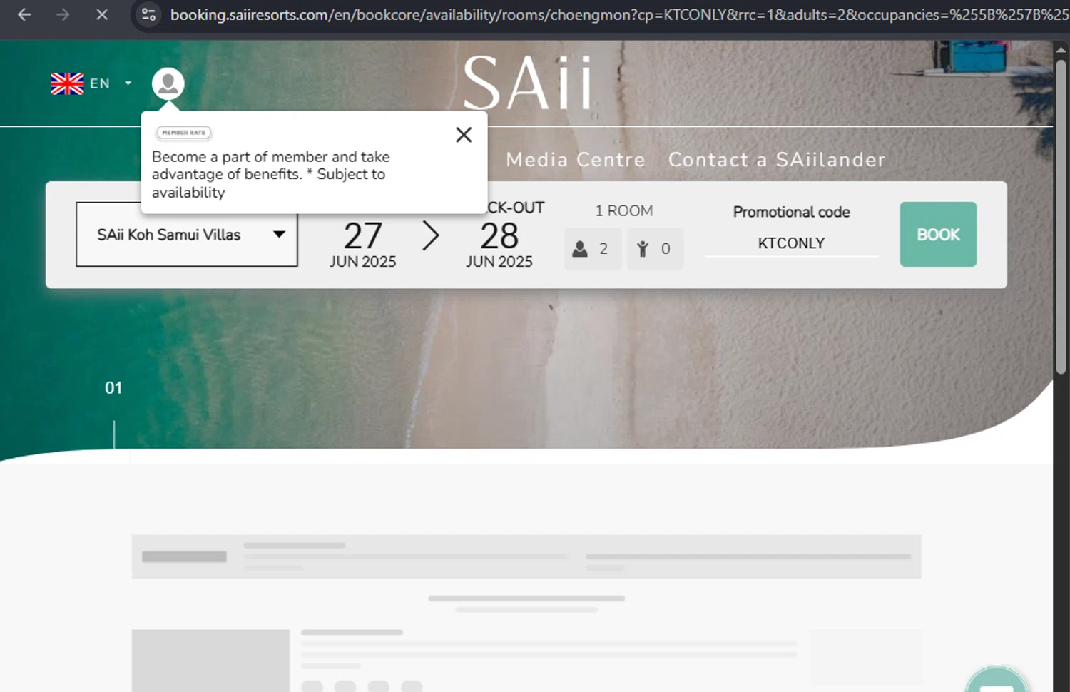Open the member profile avatar icon
This screenshot has height=692, width=1070.
[168, 84]
